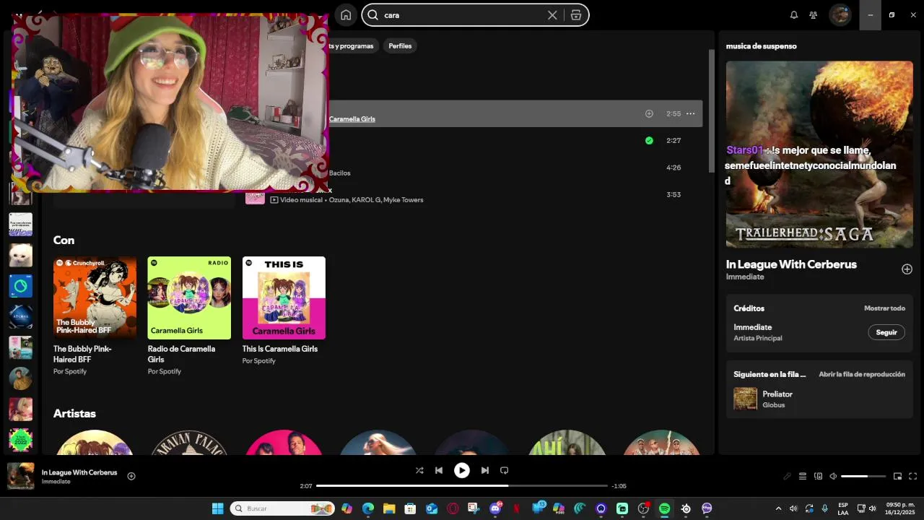Toggle repeat mode
Screen dimensions: 924x520
(x=505, y=470)
